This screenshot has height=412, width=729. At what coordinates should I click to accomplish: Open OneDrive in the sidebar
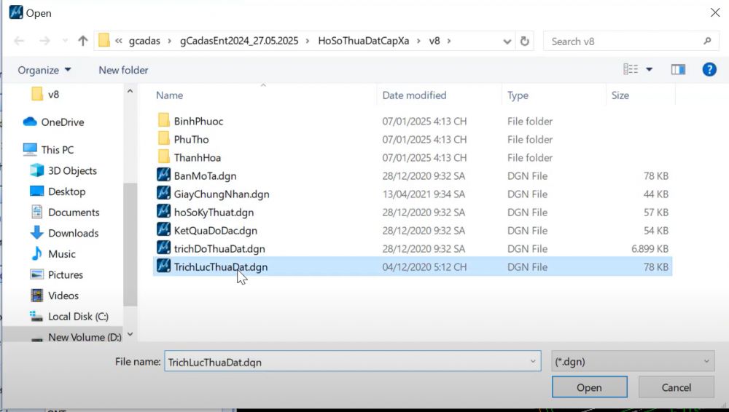click(x=62, y=122)
